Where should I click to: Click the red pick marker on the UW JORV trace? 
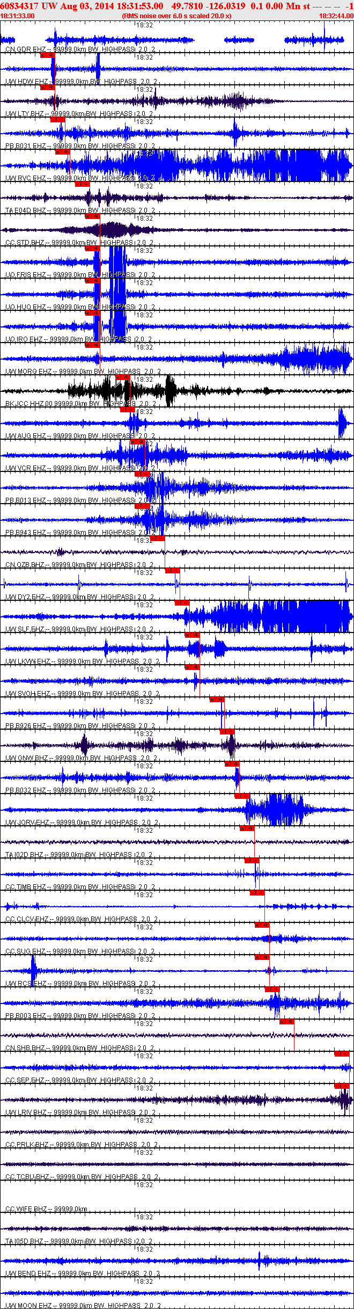pyautogui.click(x=242, y=796)
